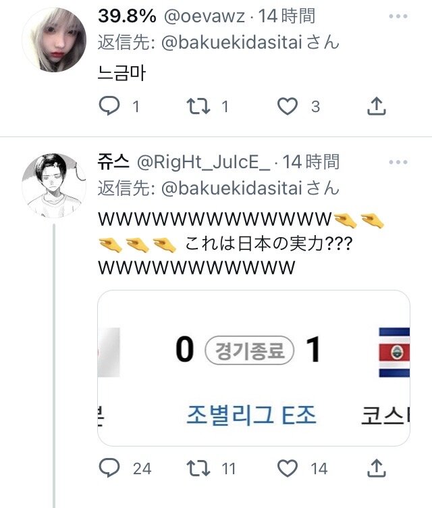This screenshot has height=508, width=432.
Task: Retweet the 39.8% user's tweet
Action: 198,106
